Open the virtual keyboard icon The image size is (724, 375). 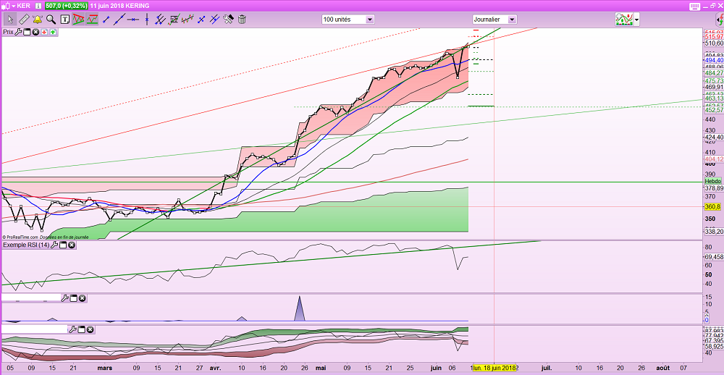point(696,6)
